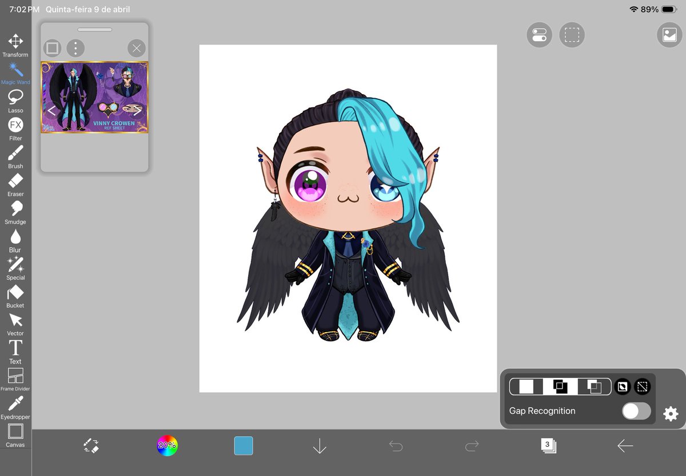The image size is (686, 476).
Task: Tap the Wi-Fi icon in status bar
Action: (x=633, y=10)
